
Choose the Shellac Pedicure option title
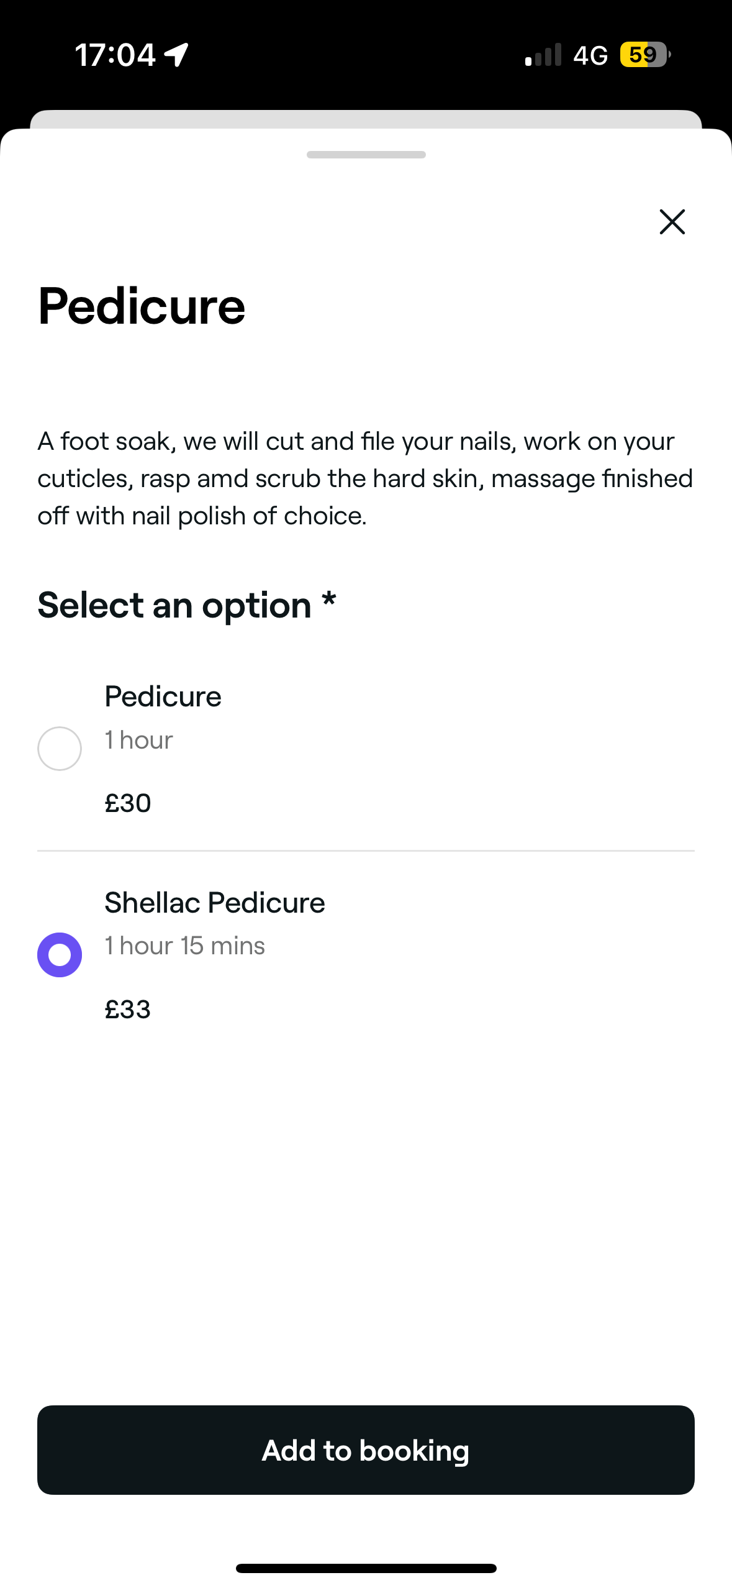coord(215,903)
